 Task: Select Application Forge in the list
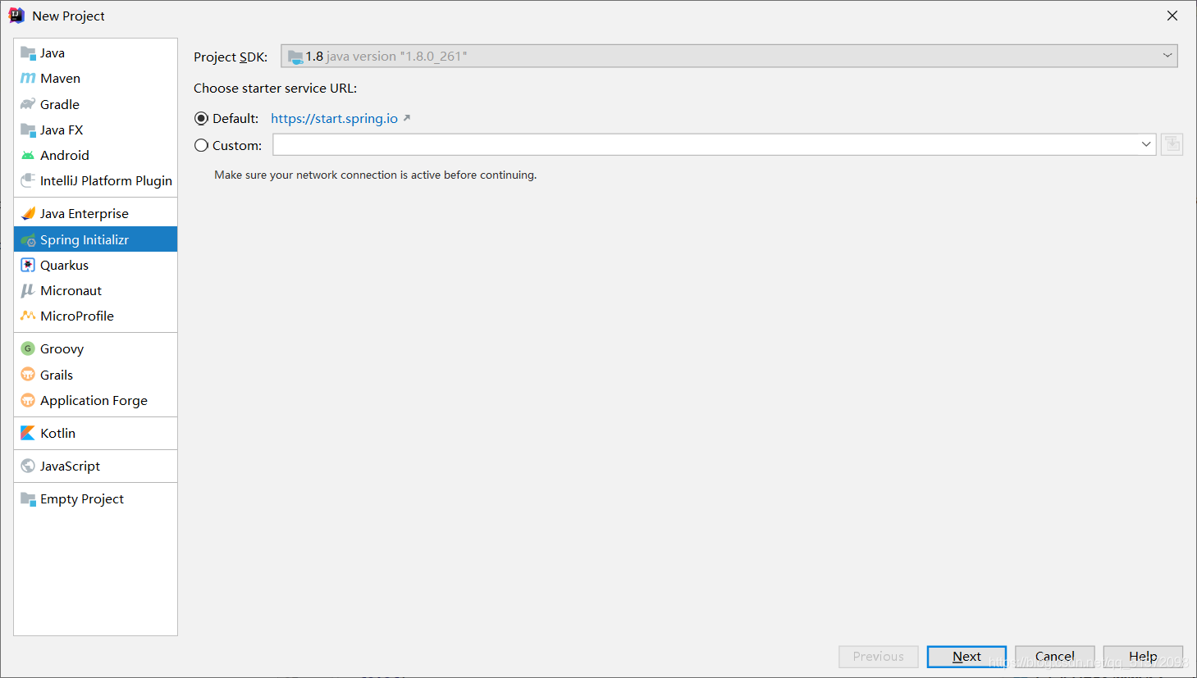[96, 400]
